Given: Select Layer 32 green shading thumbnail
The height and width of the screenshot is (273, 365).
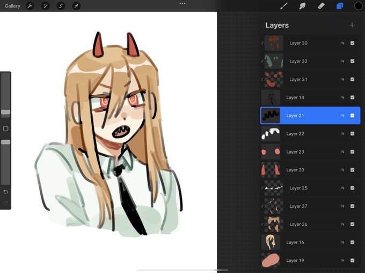Looking at the screenshot, I should coord(274,61).
